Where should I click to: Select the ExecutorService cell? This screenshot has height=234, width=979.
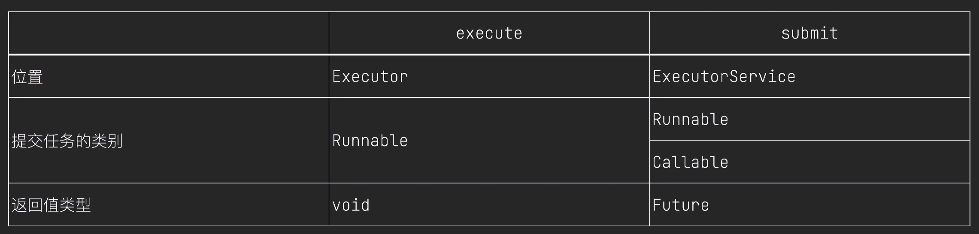coord(809,77)
